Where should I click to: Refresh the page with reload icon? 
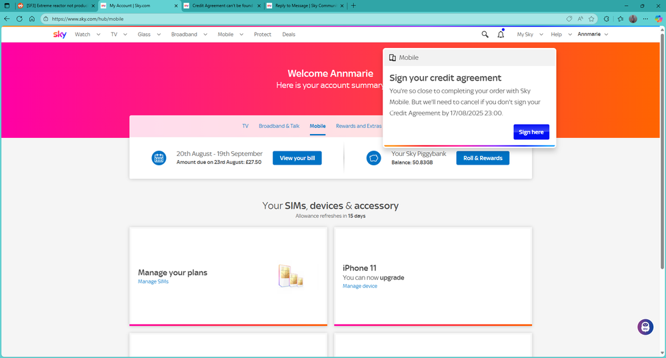(19, 19)
